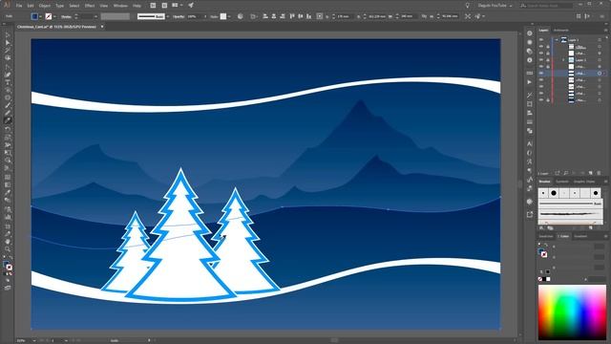This screenshot has width=611, height=344.
Task: Switch to the Symbols tab
Action: pyautogui.click(x=562, y=182)
